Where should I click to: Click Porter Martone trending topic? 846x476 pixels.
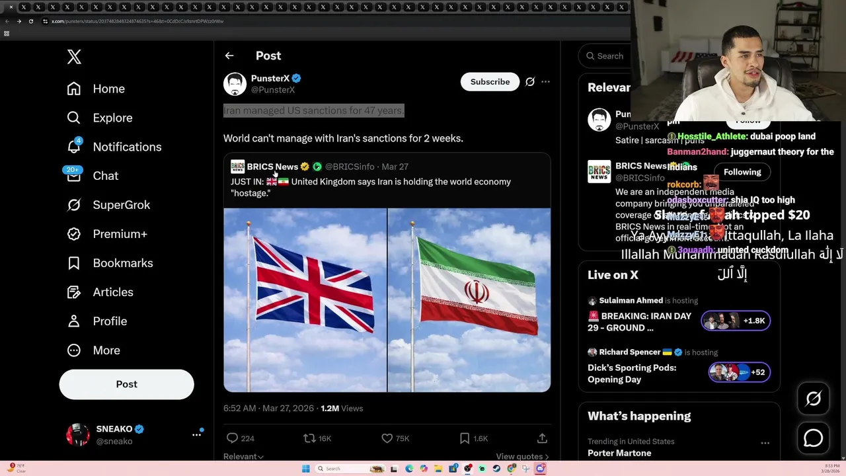[619, 453]
